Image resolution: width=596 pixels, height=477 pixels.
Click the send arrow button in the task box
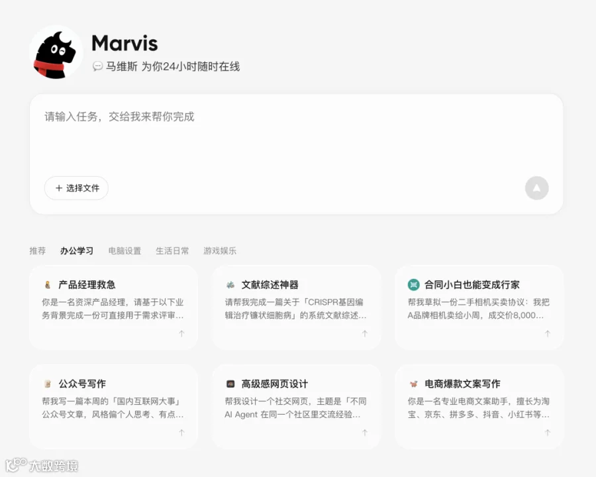pyautogui.click(x=536, y=188)
